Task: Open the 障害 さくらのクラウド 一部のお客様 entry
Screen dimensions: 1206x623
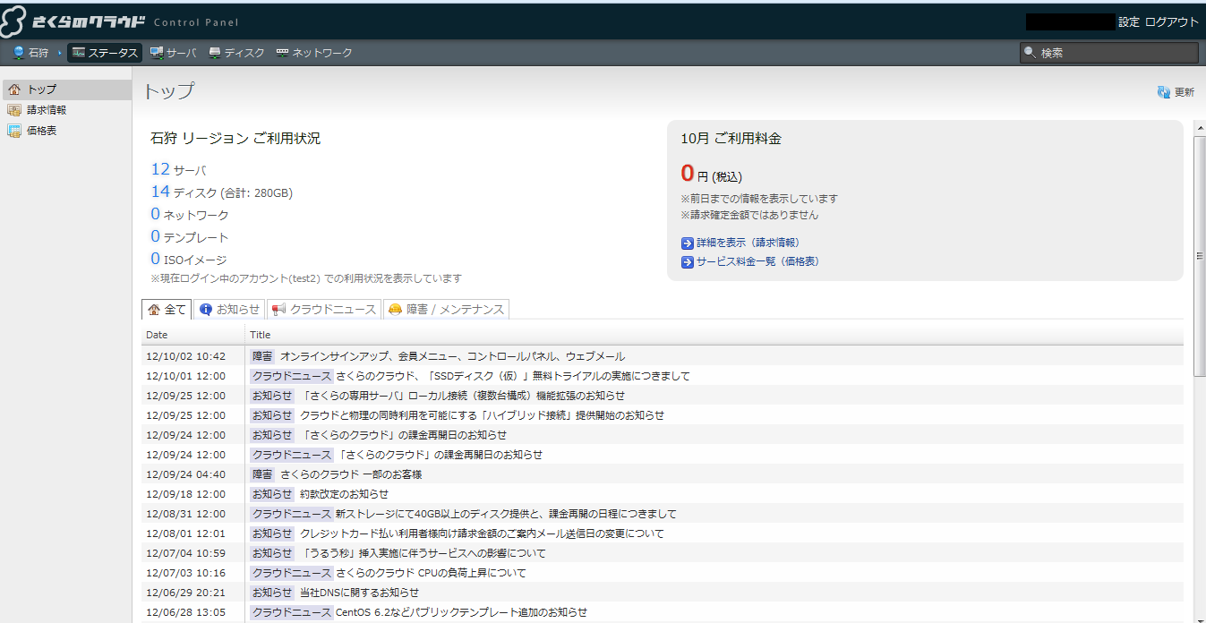Action: (x=663, y=474)
